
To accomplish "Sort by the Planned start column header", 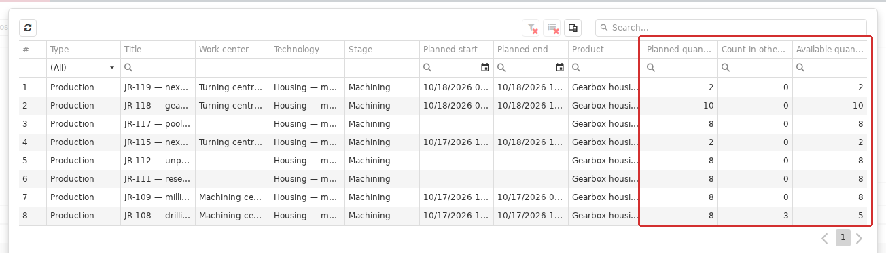I will 457,50.
